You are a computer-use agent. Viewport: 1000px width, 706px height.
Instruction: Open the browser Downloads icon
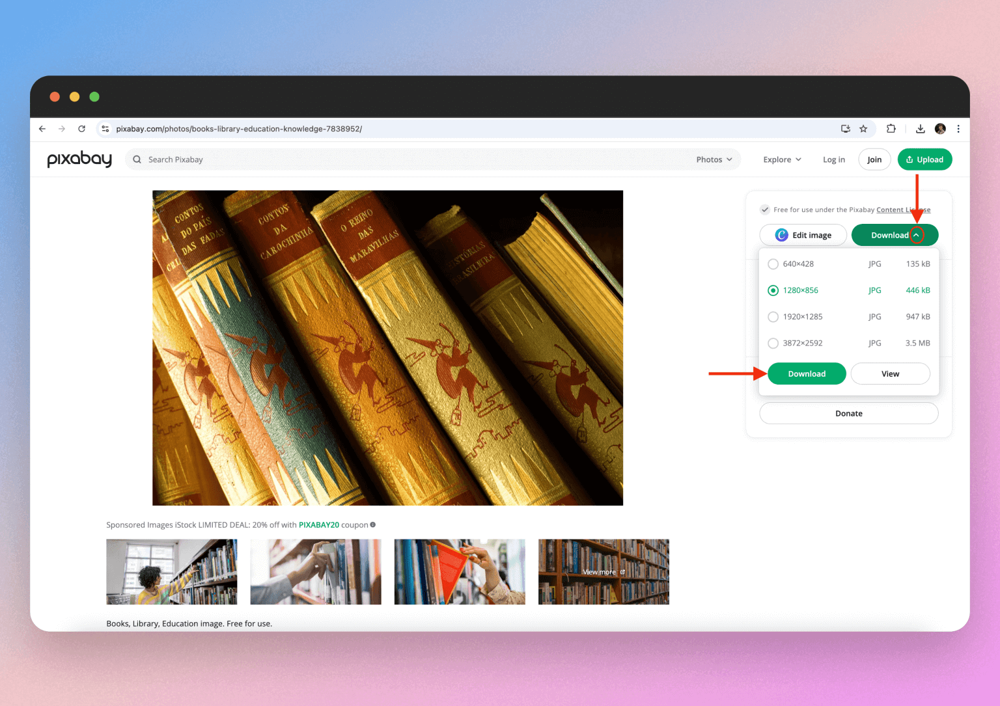920,129
